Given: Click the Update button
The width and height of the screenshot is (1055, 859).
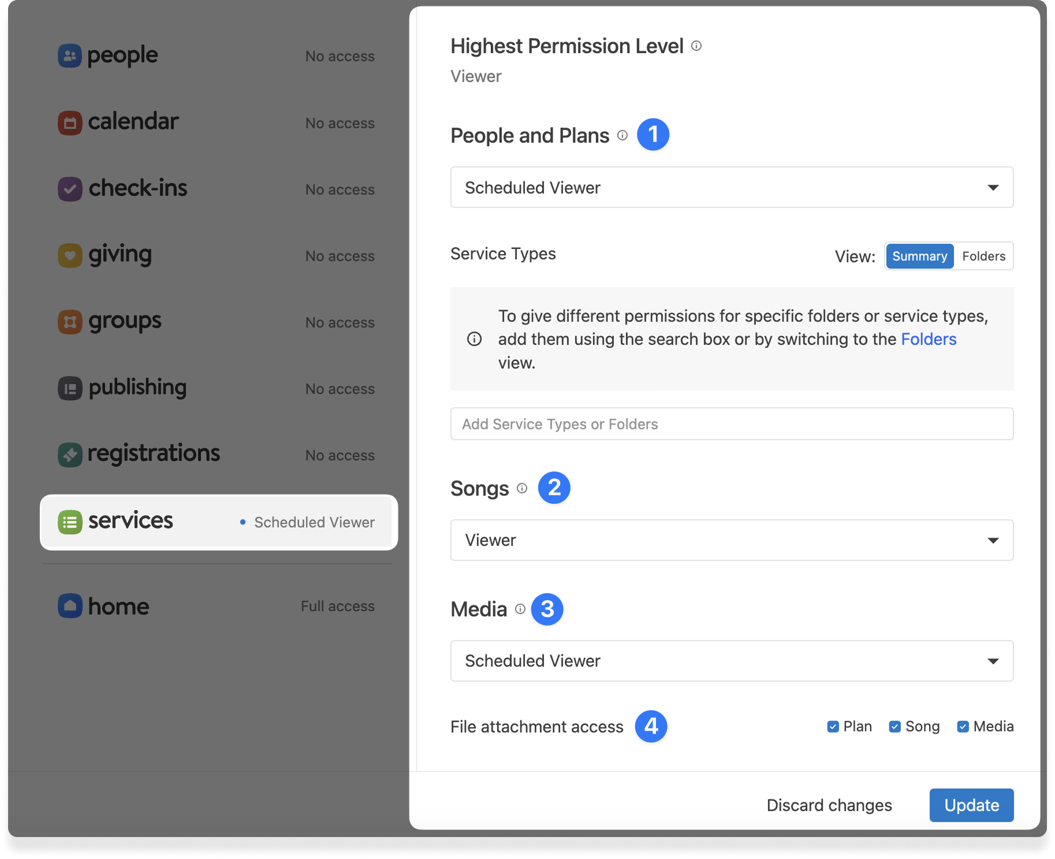Looking at the screenshot, I should [x=971, y=805].
